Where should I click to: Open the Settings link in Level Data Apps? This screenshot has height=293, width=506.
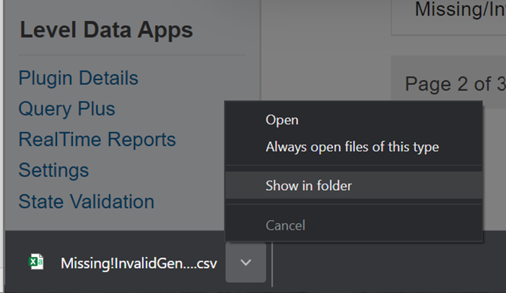point(53,171)
